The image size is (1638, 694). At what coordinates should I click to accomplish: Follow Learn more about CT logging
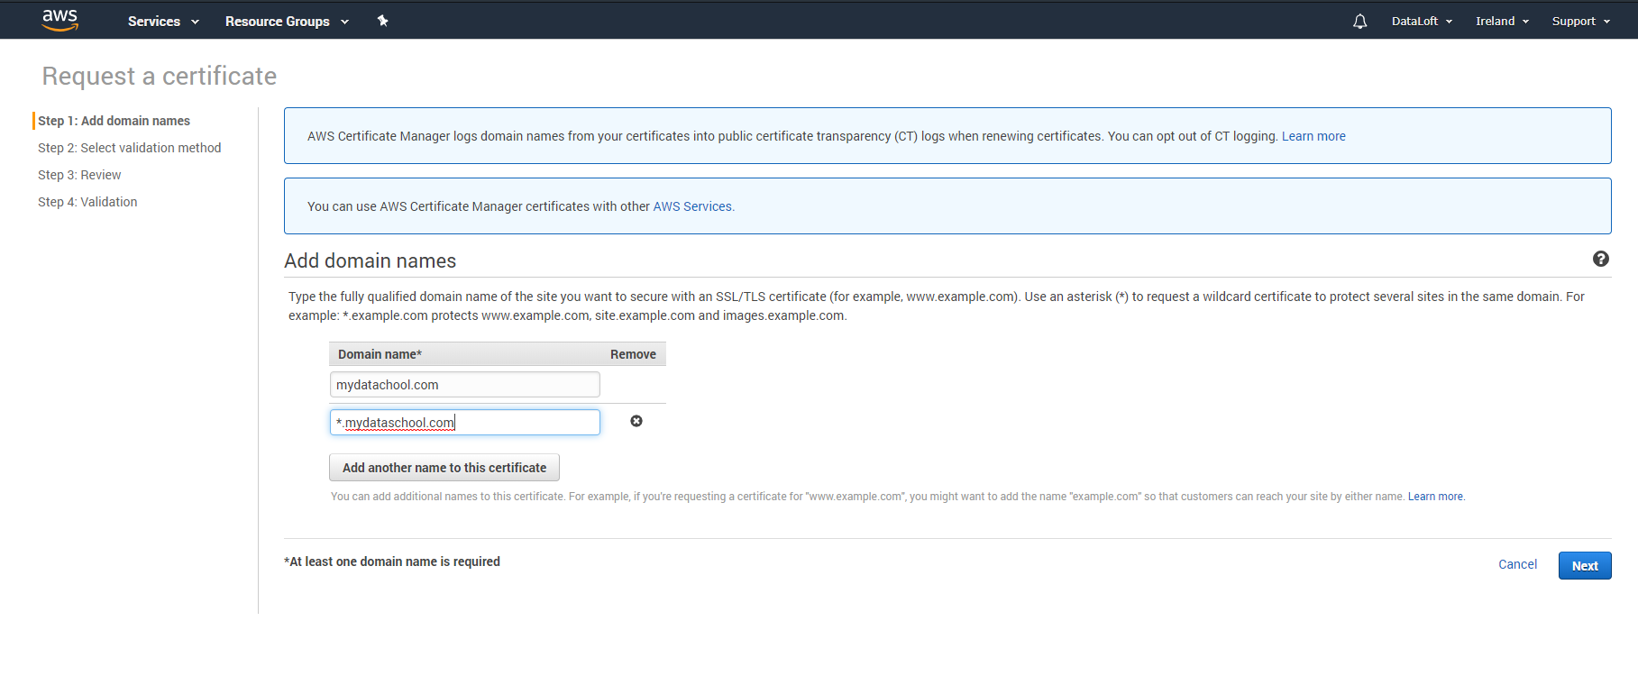pyautogui.click(x=1313, y=136)
